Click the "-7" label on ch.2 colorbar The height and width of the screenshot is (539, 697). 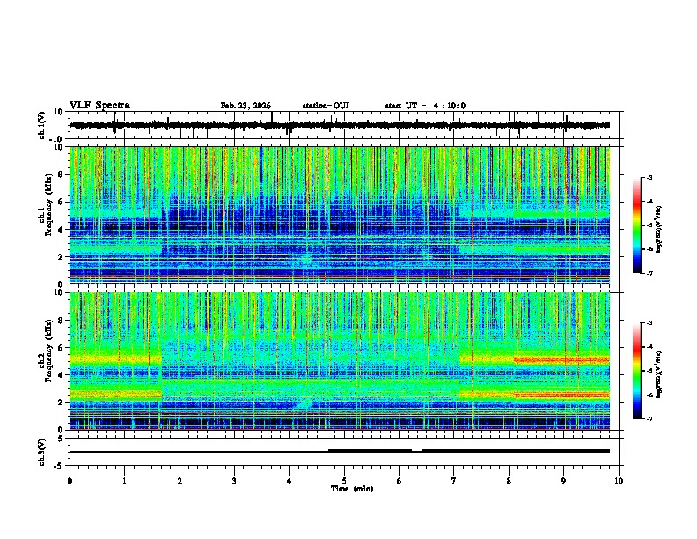[649, 418]
